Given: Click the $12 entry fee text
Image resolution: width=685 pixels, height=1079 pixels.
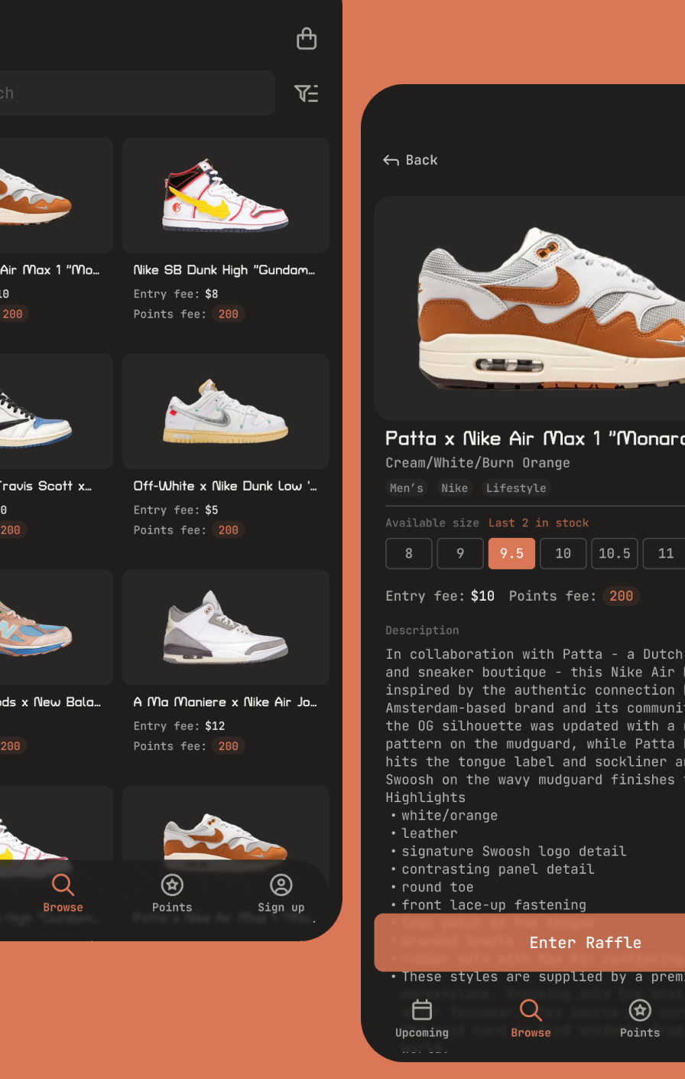Looking at the screenshot, I should click(x=215, y=725).
